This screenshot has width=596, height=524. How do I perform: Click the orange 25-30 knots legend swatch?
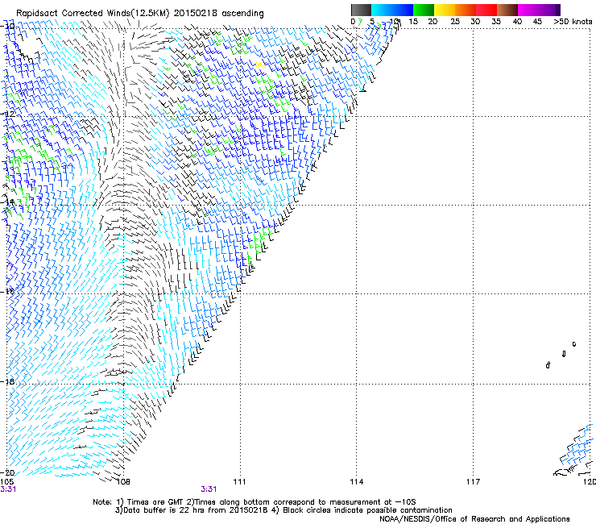click(466, 10)
